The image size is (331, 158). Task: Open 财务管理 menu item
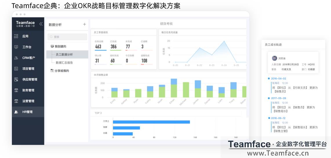[28, 90]
